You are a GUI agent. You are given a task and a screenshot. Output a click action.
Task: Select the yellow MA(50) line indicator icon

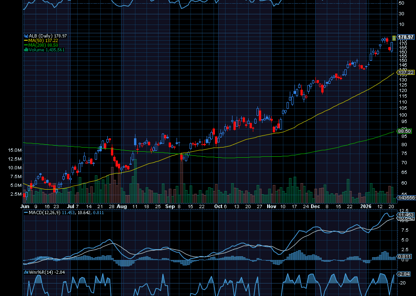pyautogui.click(x=26, y=40)
